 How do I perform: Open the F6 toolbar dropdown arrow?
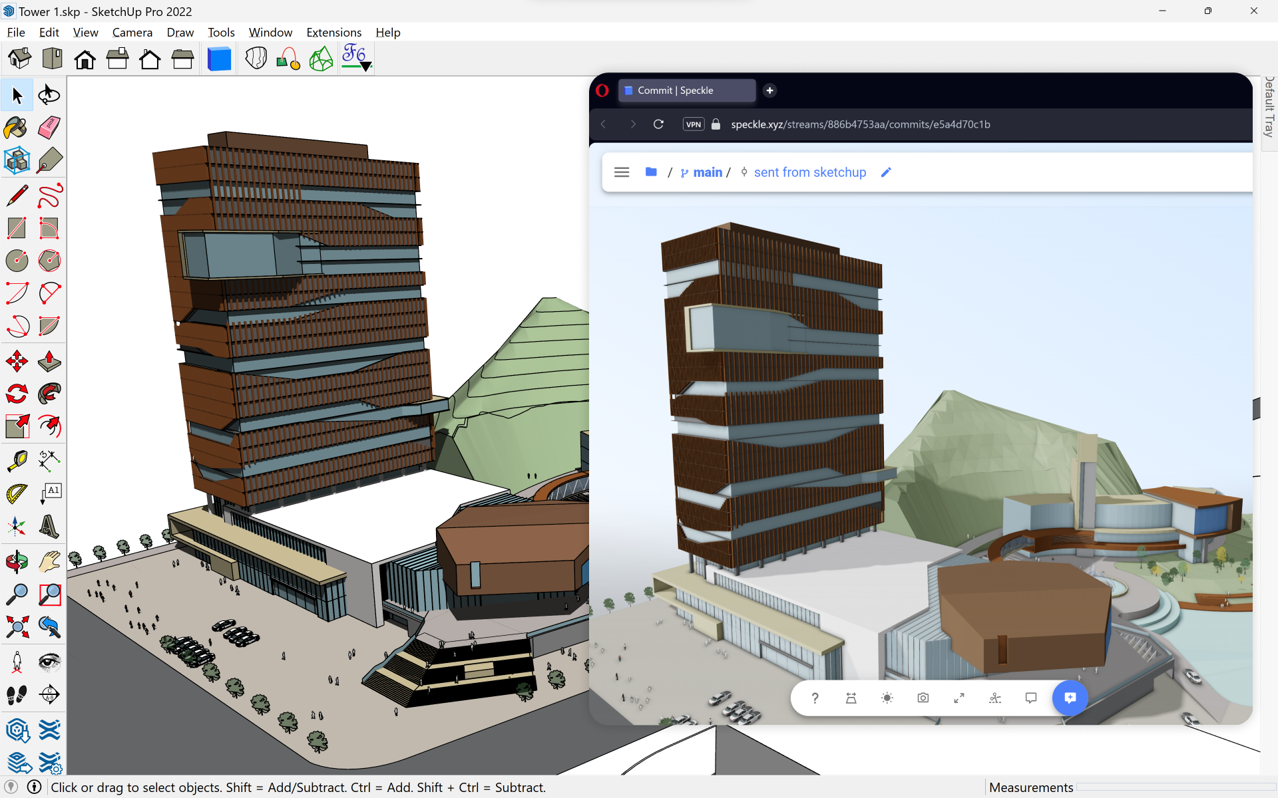(x=365, y=66)
